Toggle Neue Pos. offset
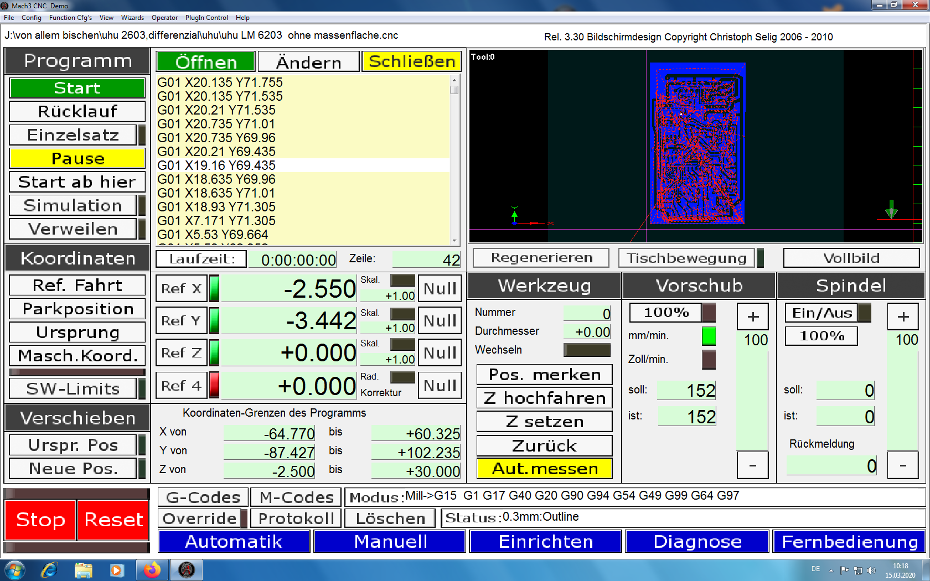930x581 pixels. click(73, 469)
